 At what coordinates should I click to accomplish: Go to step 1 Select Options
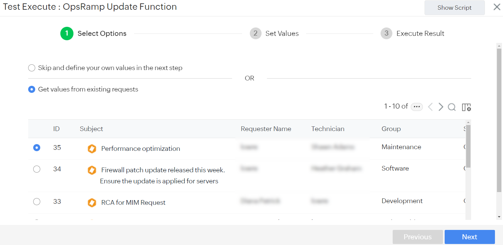(x=94, y=34)
